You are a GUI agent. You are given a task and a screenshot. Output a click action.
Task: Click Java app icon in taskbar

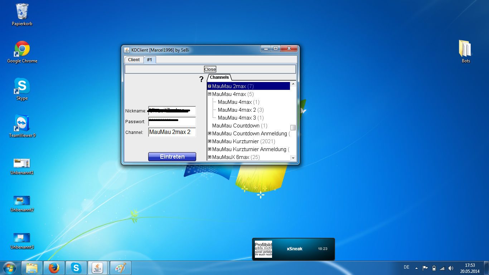pos(98,267)
